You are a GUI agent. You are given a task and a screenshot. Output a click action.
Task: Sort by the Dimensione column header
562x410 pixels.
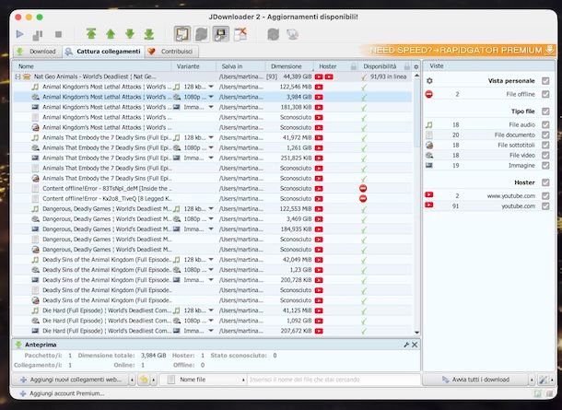point(289,66)
